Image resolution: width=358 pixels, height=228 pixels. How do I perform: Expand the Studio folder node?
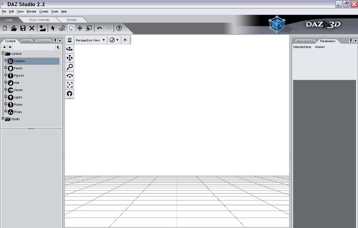pos(3,119)
